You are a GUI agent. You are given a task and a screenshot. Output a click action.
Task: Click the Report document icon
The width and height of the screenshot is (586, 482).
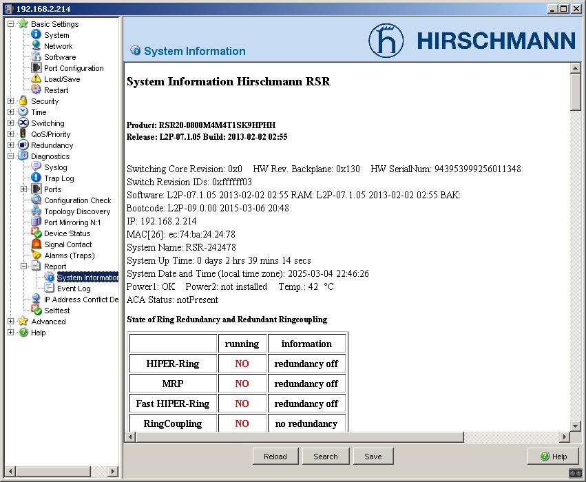pos(36,266)
